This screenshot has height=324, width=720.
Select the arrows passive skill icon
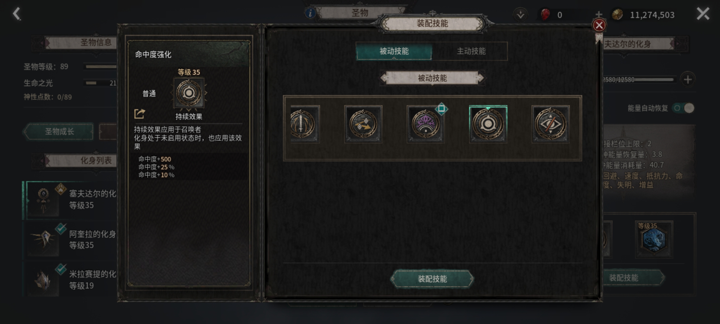[x=363, y=124]
